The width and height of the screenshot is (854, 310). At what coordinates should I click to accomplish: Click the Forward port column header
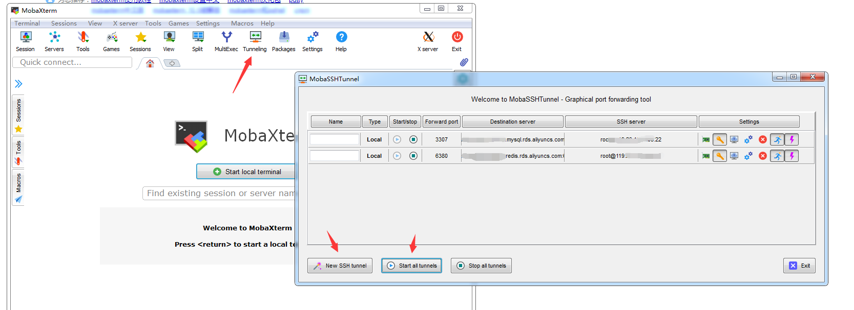[442, 122]
